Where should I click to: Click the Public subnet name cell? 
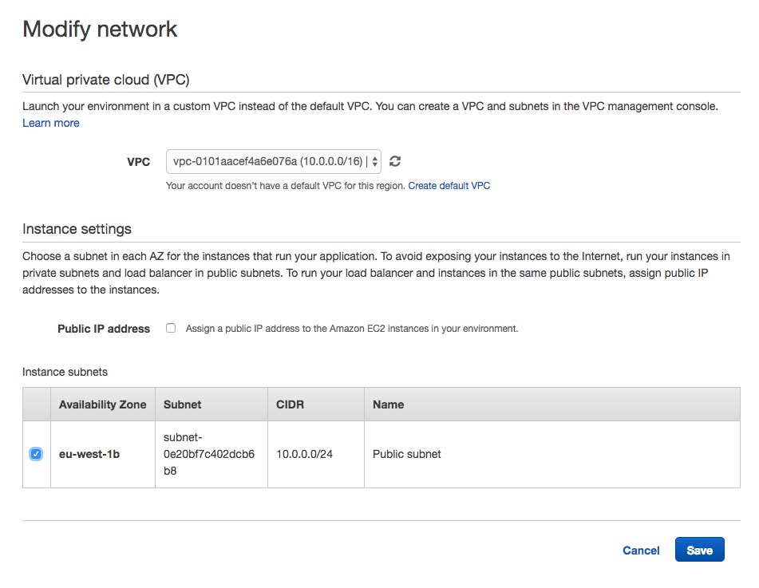pos(406,454)
